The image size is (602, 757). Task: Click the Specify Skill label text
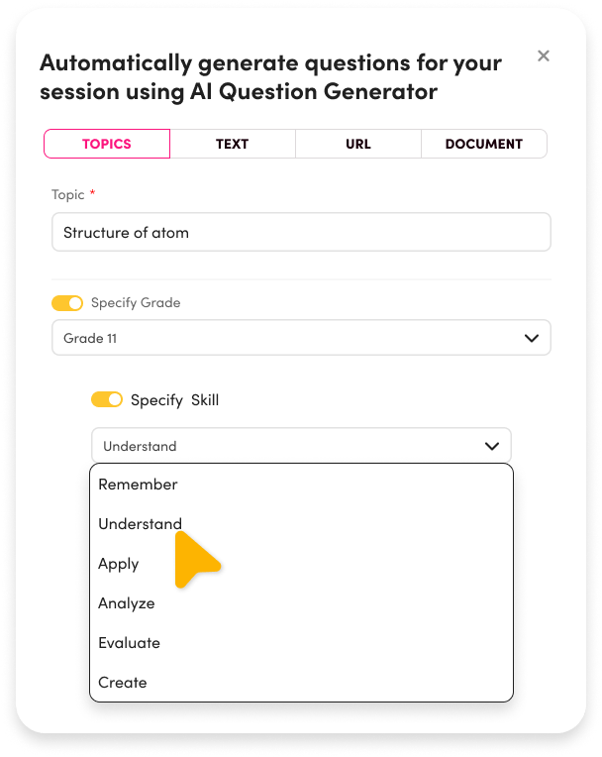tap(174, 400)
